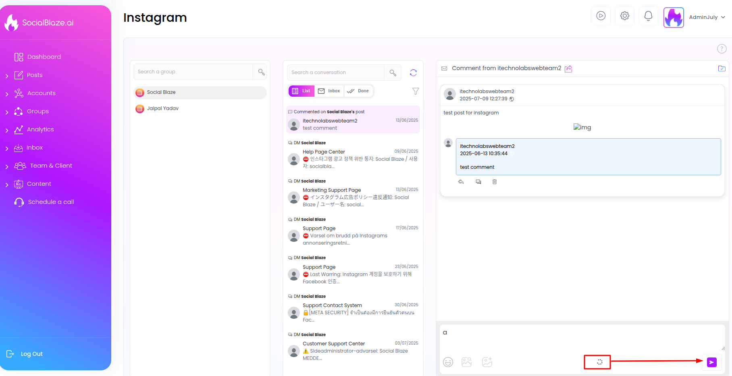Click the group search magnifier icon
This screenshot has height=376, width=732.
click(261, 72)
